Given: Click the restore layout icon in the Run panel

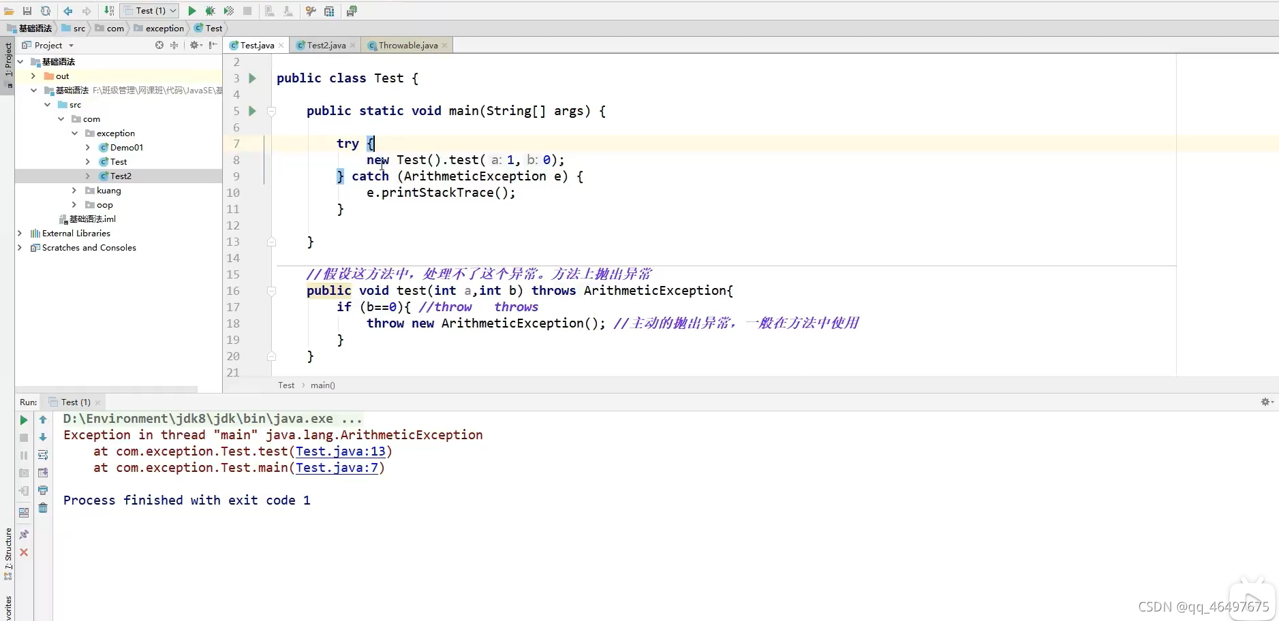Looking at the screenshot, I should [24, 513].
